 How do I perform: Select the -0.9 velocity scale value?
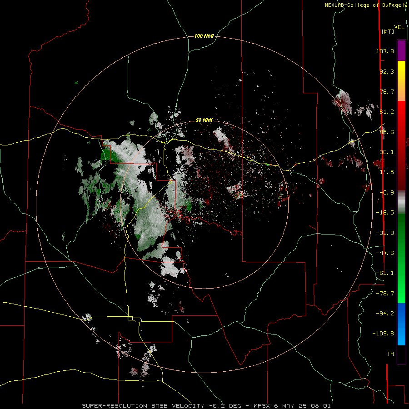click(x=387, y=193)
